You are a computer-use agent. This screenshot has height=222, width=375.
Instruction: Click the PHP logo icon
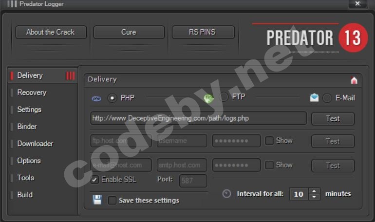pyautogui.click(x=96, y=98)
